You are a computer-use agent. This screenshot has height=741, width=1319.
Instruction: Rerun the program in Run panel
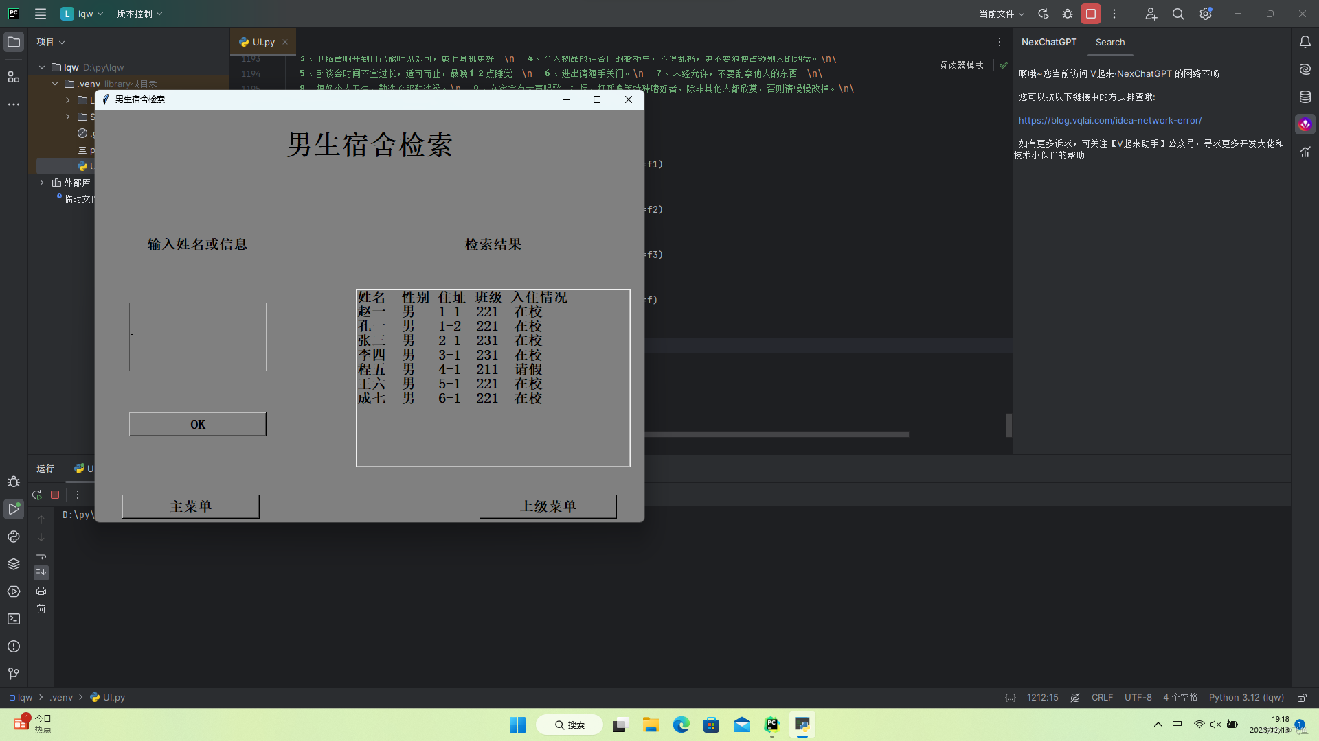click(x=37, y=494)
